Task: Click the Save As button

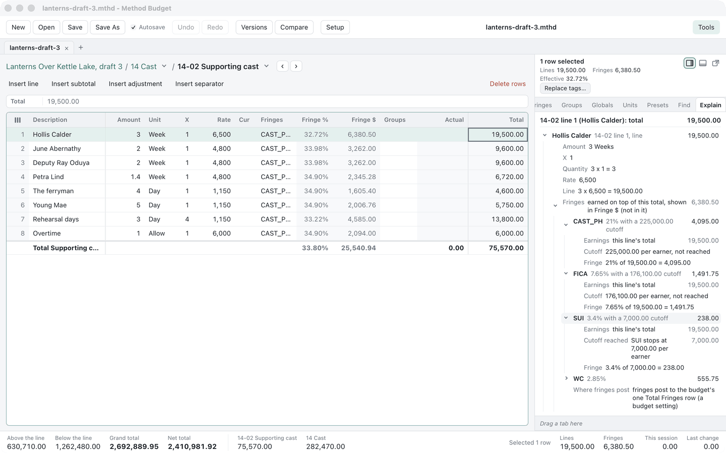Action: (107, 27)
